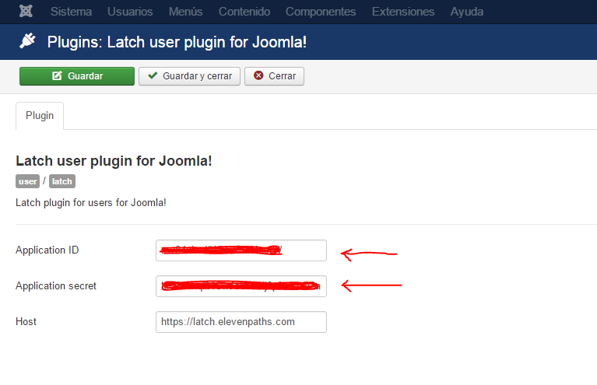Open the Ayuda menu
The width and height of the screenshot is (597, 385).
[x=467, y=12]
